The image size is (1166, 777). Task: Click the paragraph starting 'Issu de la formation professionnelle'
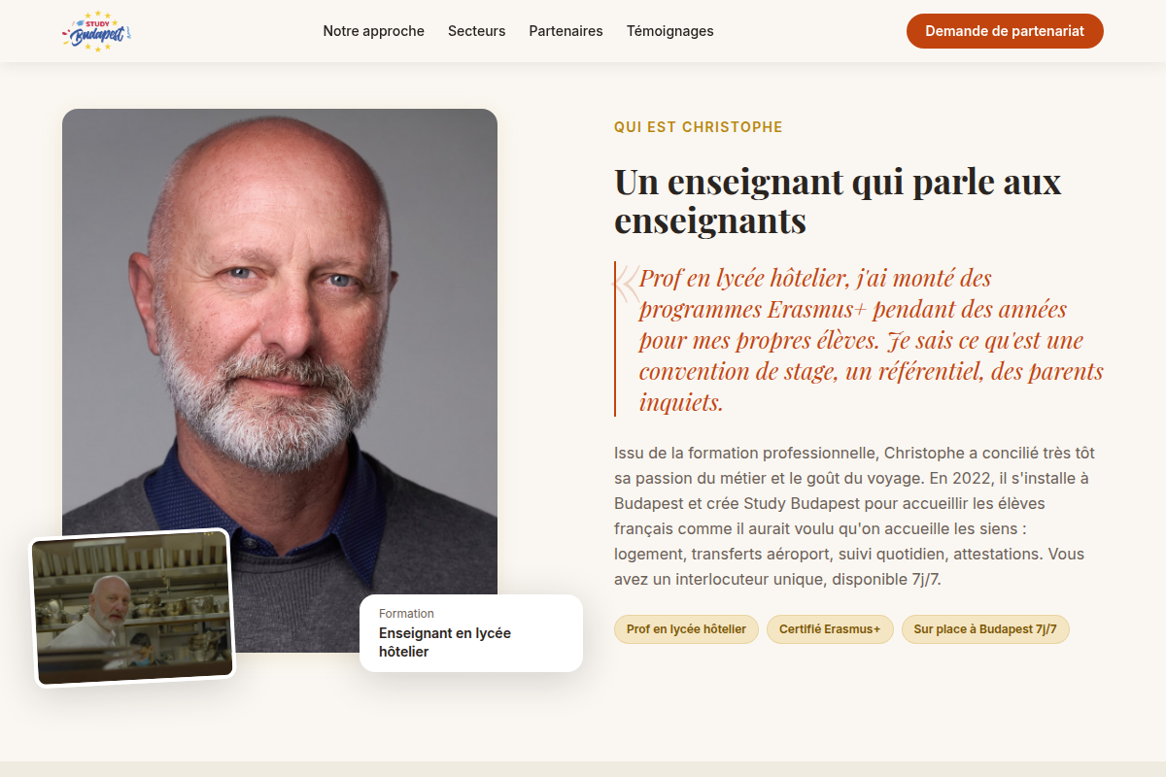pos(855,516)
